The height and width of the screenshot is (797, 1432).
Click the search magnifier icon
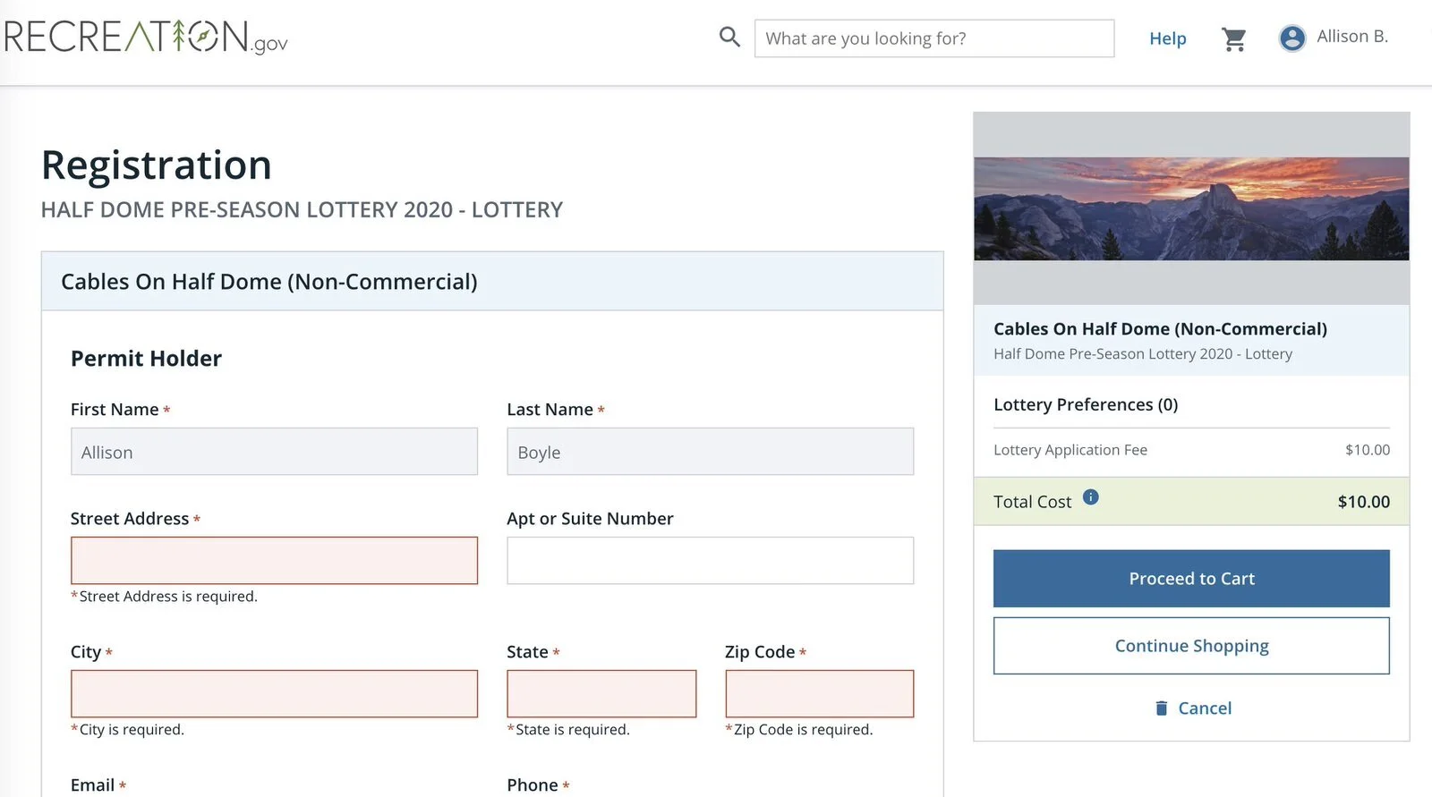coord(730,38)
